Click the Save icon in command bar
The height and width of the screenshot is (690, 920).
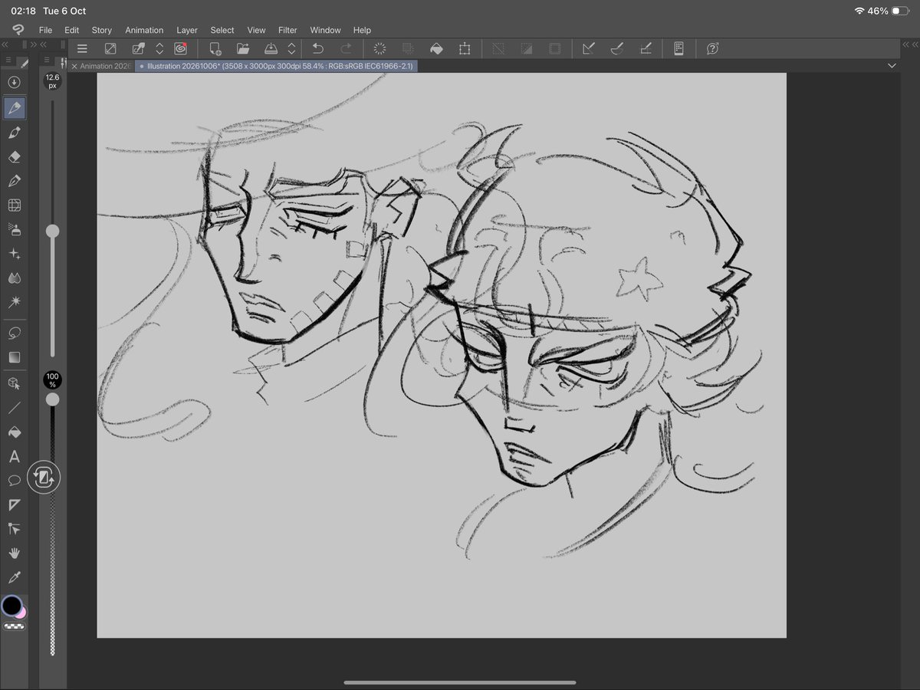pyautogui.click(x=271, y=49)
